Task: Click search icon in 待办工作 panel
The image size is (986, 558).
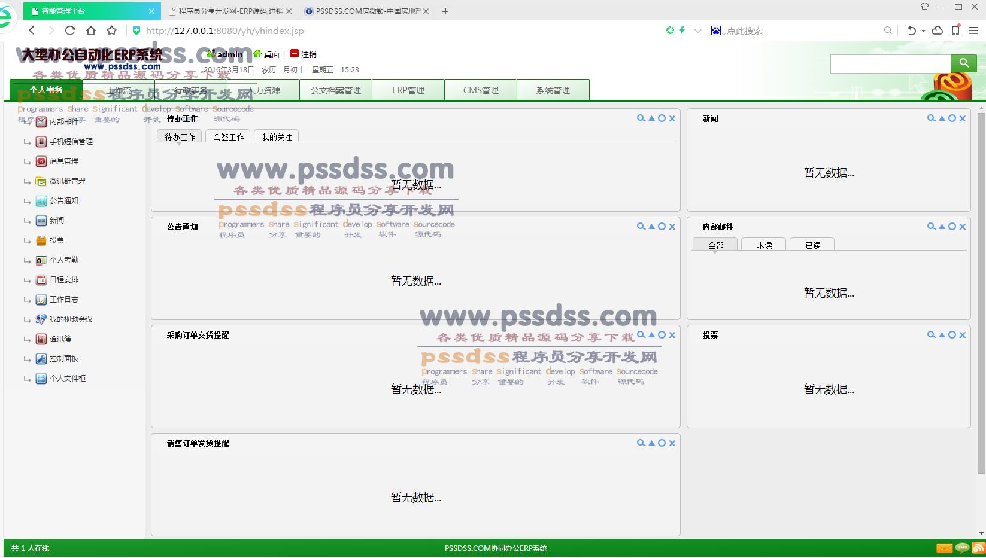Action: [x=641, y=118]
